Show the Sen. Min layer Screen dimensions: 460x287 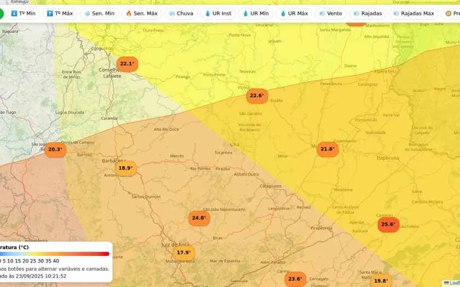point(99,13)
